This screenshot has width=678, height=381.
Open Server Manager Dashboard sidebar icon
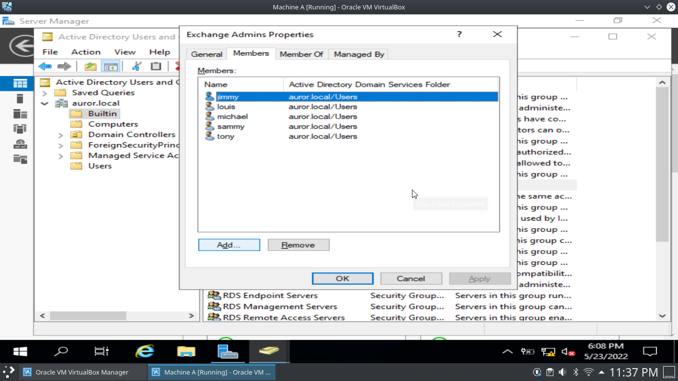pos(20,83)
